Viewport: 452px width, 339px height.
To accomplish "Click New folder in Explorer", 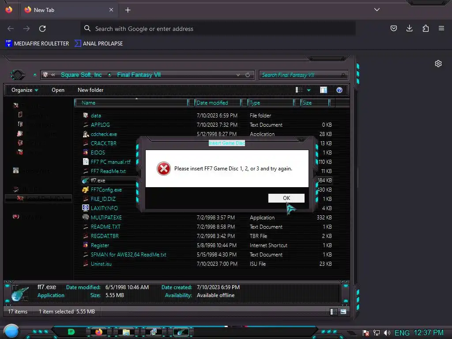I will [x=90, y=90].
